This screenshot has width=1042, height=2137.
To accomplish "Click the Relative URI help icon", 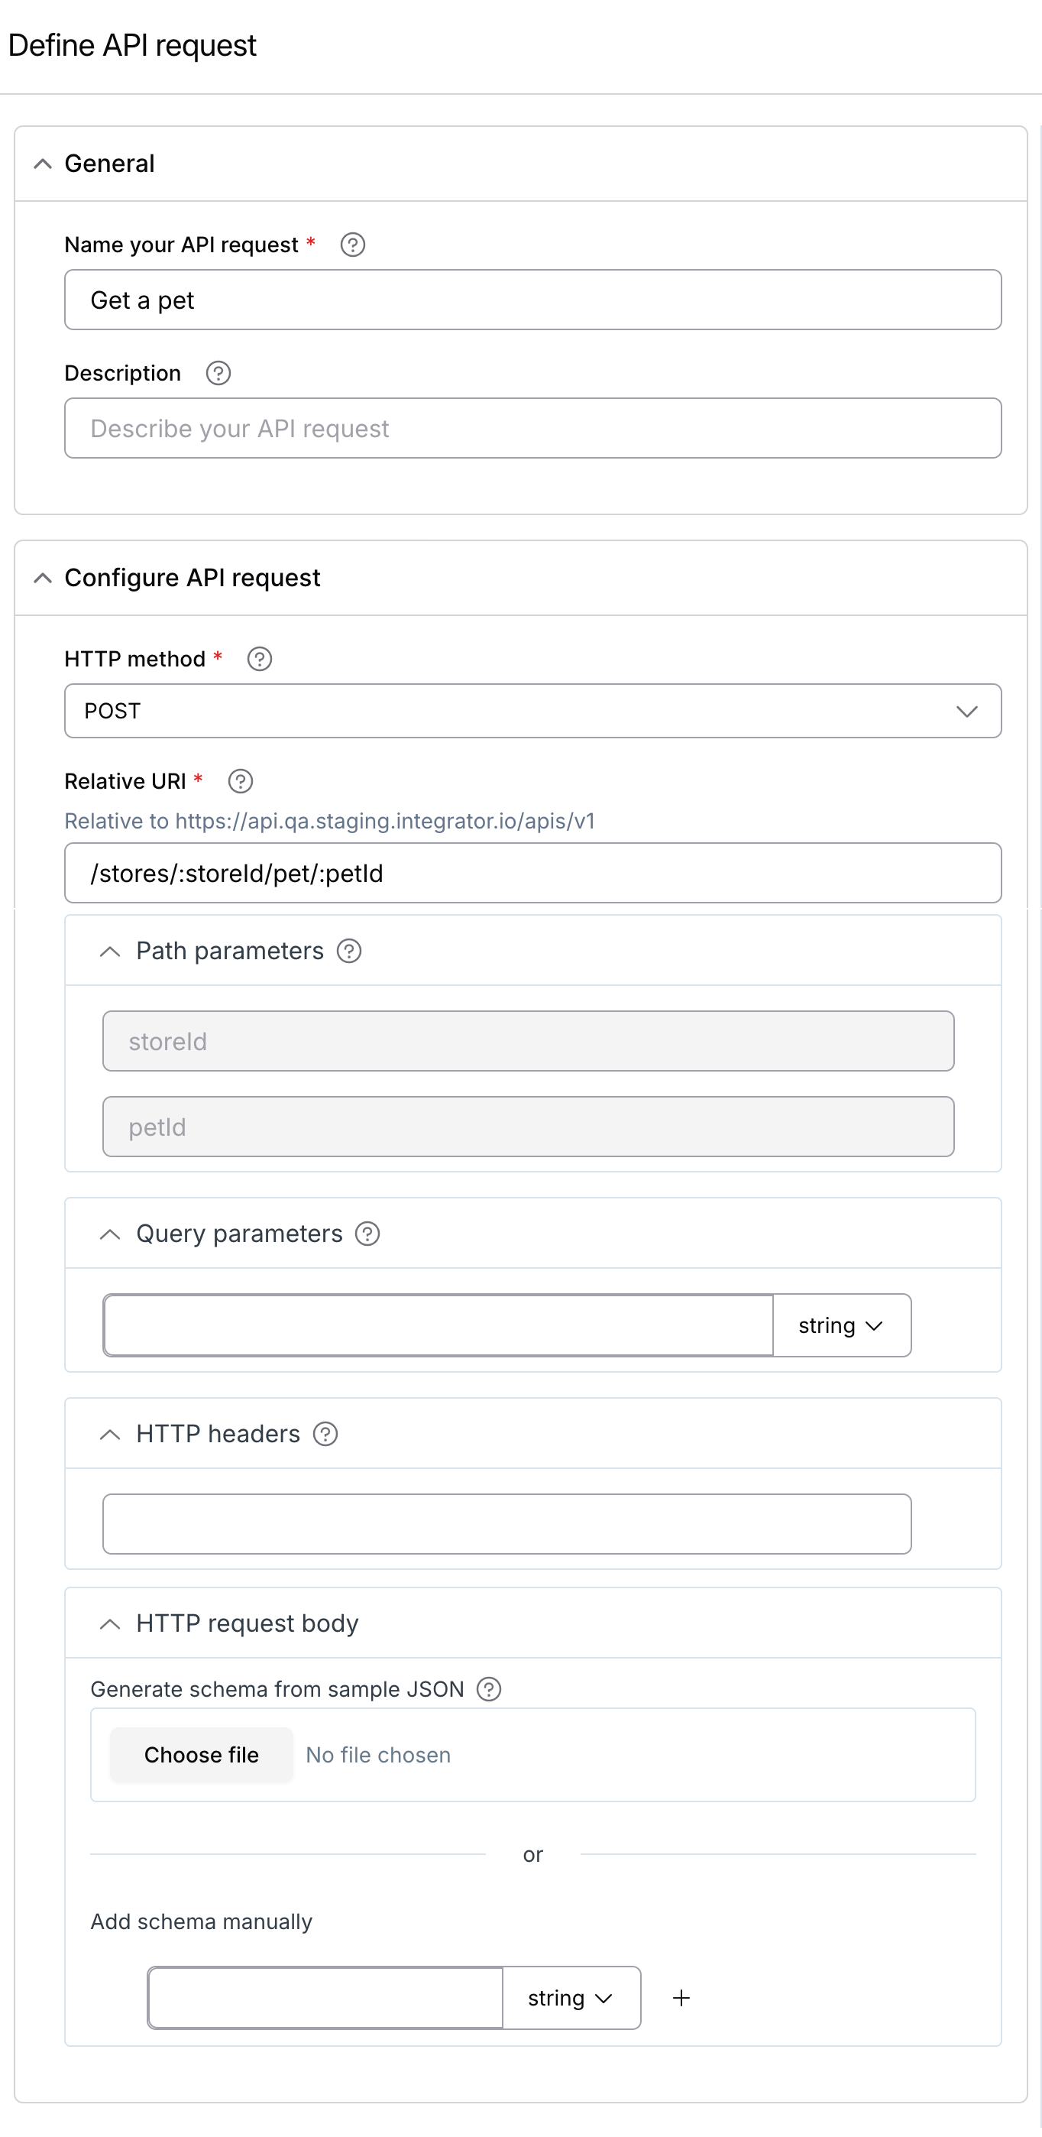I will [x=241, y=781].
